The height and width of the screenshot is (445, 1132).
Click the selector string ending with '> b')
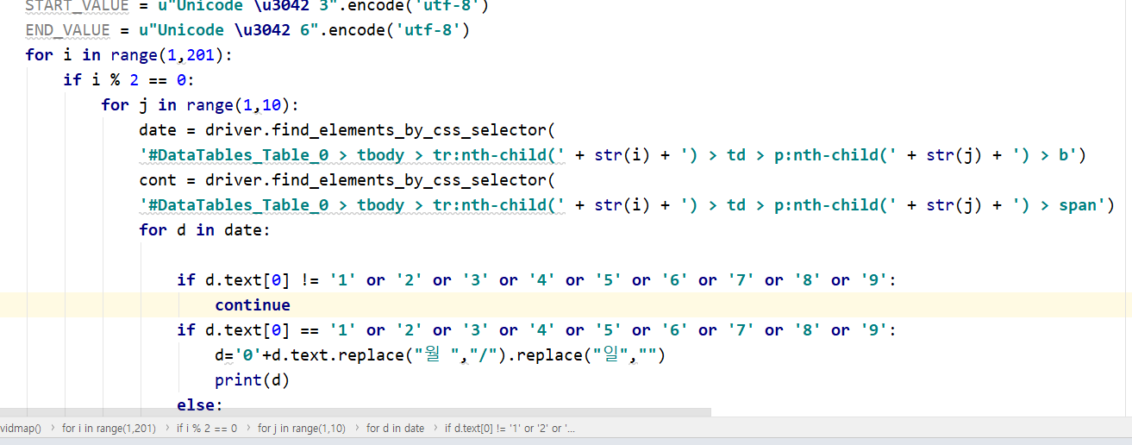(x=612, y=155)
